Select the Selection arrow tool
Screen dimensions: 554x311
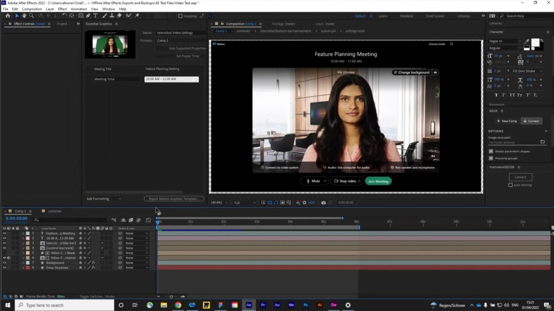17,16
